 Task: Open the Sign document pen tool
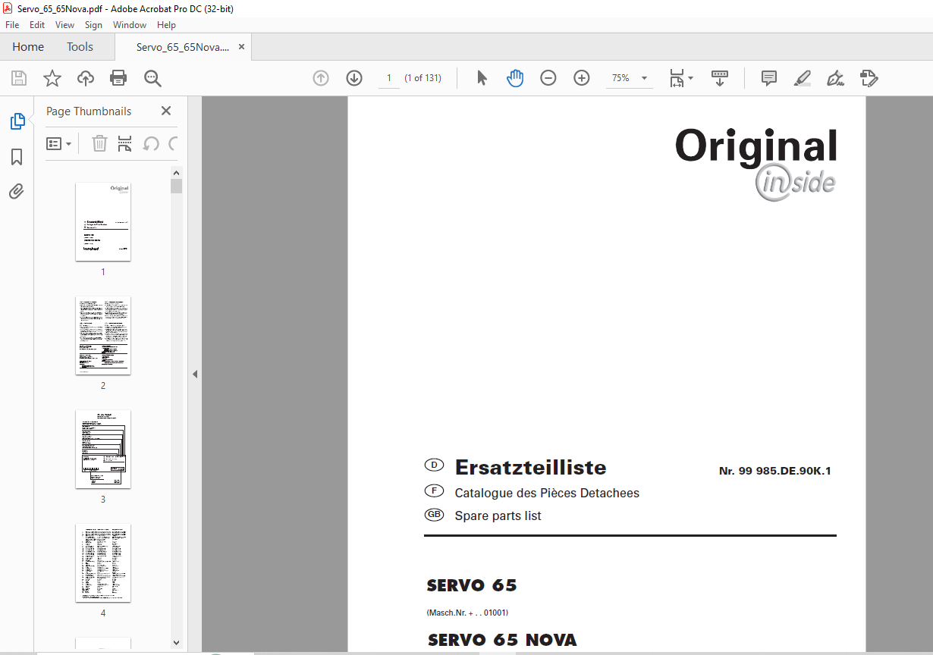[836, 78]
